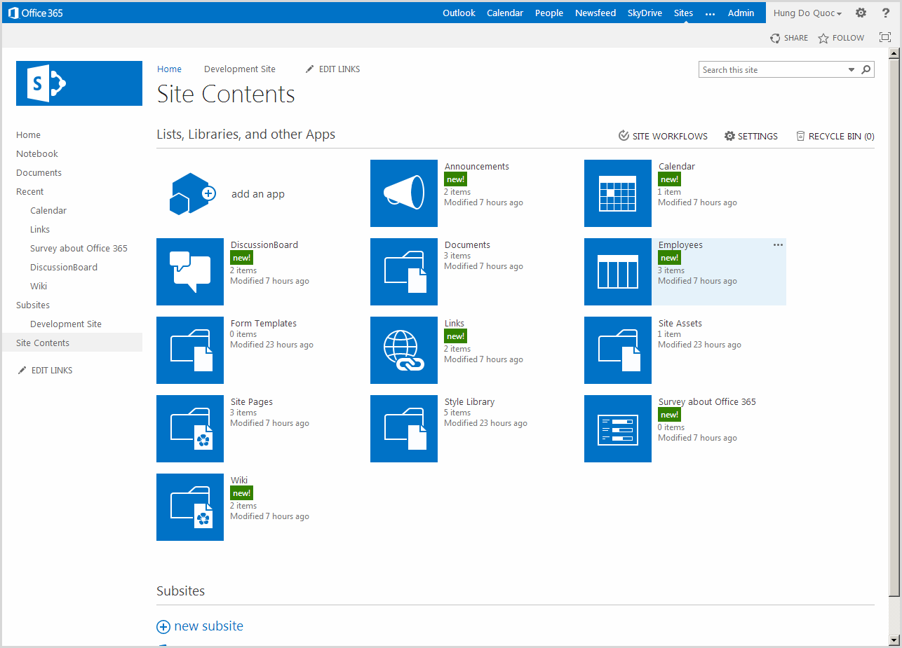Image resolution: width=902 pixels, height=648 pixels.
Task: Open the Employees tile ellipsis menu
Action: pos(778,244)
